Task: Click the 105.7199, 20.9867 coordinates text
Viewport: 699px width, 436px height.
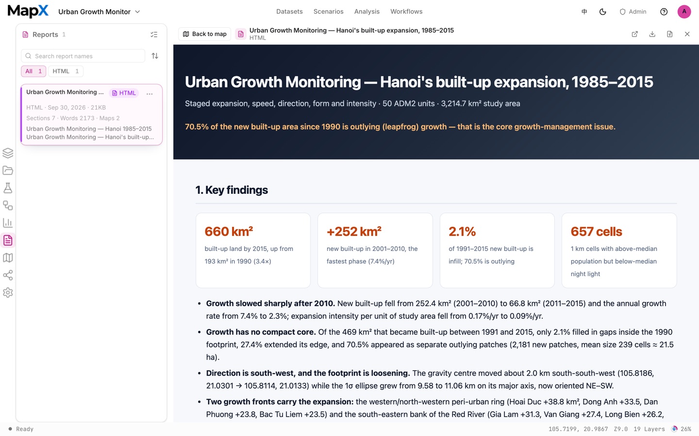Action: coord(578,429)
